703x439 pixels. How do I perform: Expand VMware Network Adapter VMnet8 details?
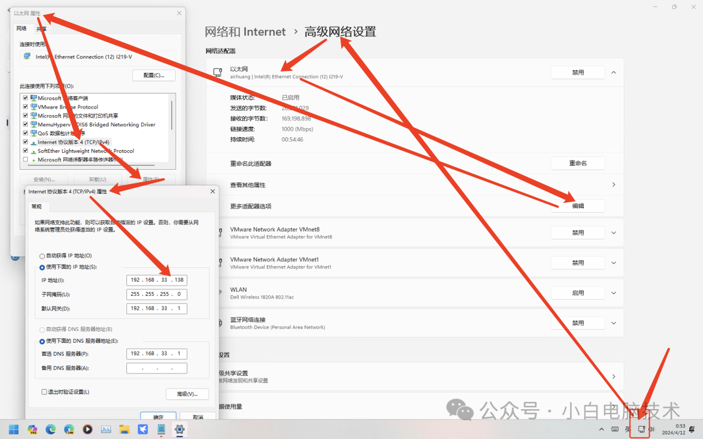[614, 233]
